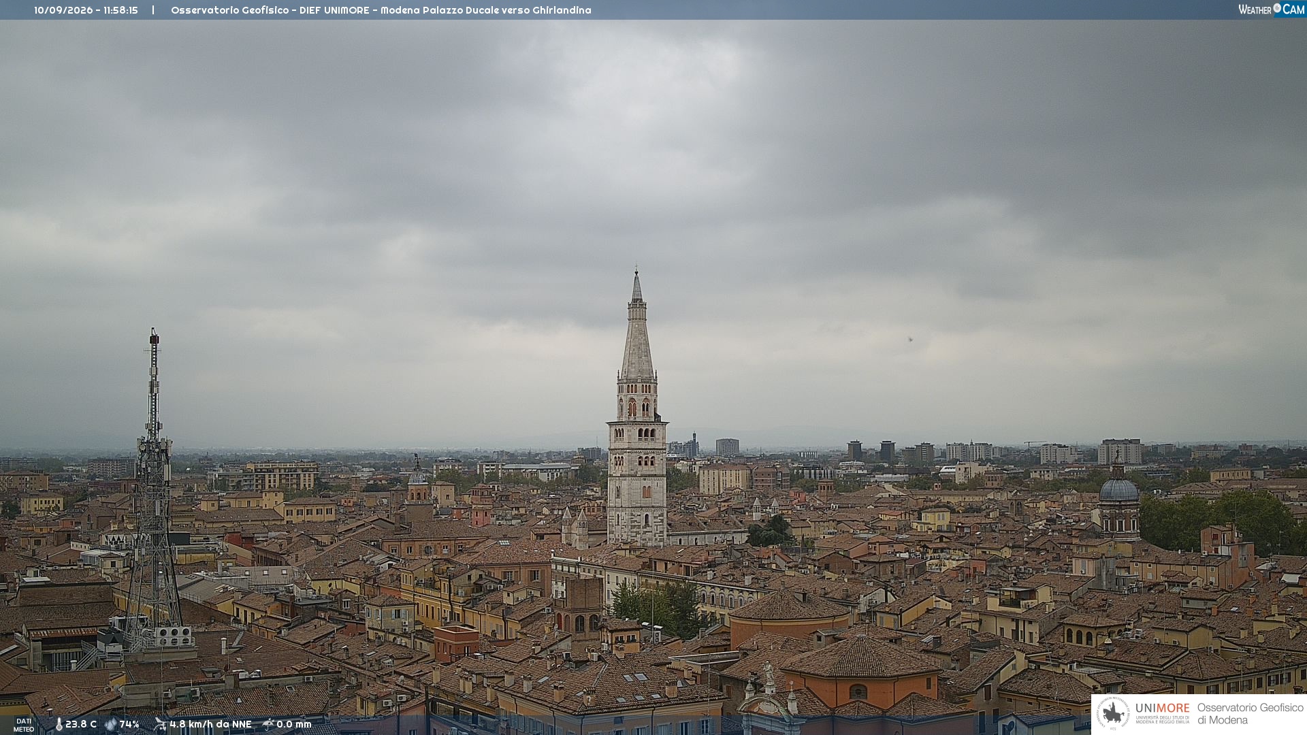1307x735 pixels.
Task: Click the rain umbrella precipitation icon
Action: [x=268, y=725]
